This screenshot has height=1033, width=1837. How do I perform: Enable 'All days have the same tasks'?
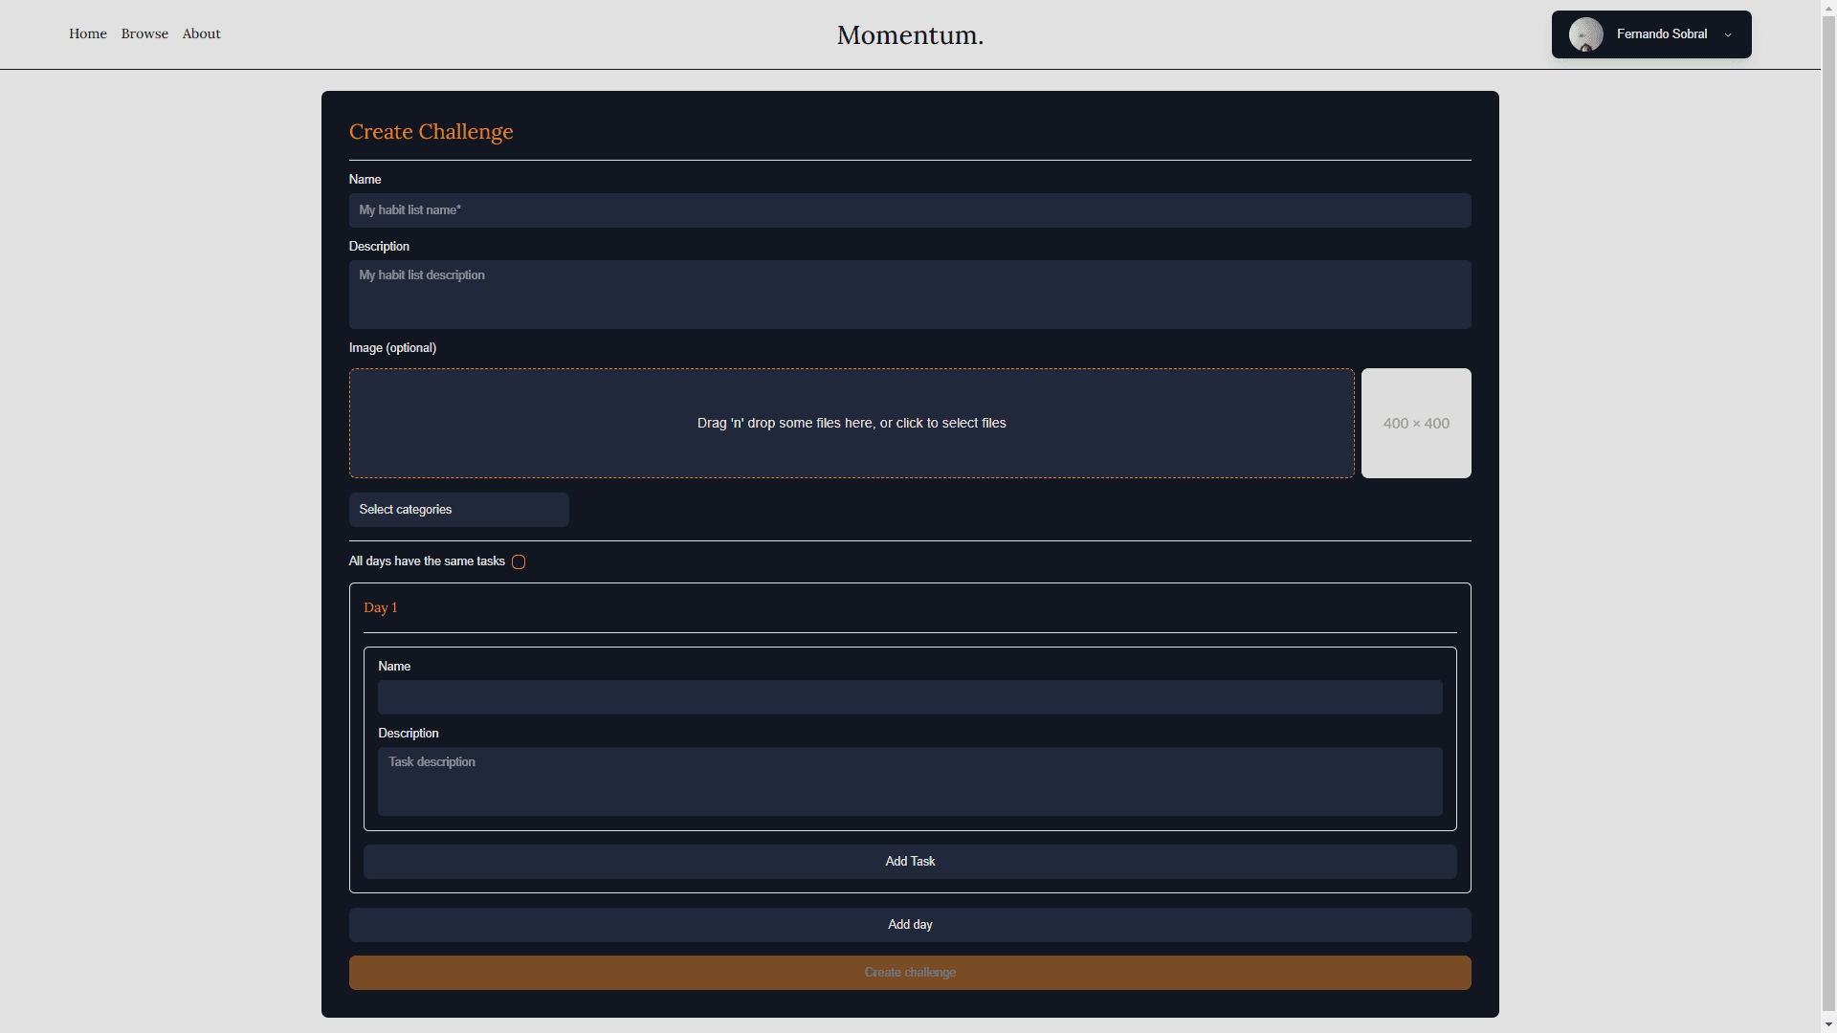click(519, 562)
